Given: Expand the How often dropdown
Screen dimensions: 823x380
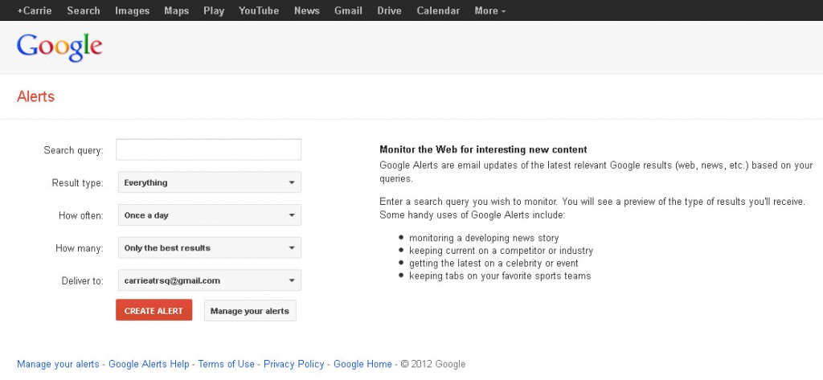Looking at the screenshot, I should click(210, 215).
